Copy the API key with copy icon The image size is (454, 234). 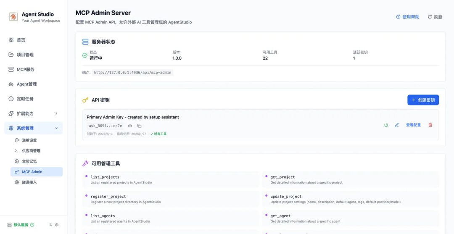139,126
